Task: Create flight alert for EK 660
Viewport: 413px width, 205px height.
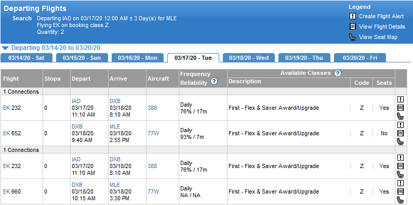Action: click(400, 183)
